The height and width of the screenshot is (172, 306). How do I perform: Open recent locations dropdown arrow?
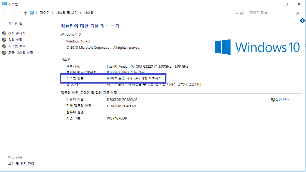[x=20, y=13]
